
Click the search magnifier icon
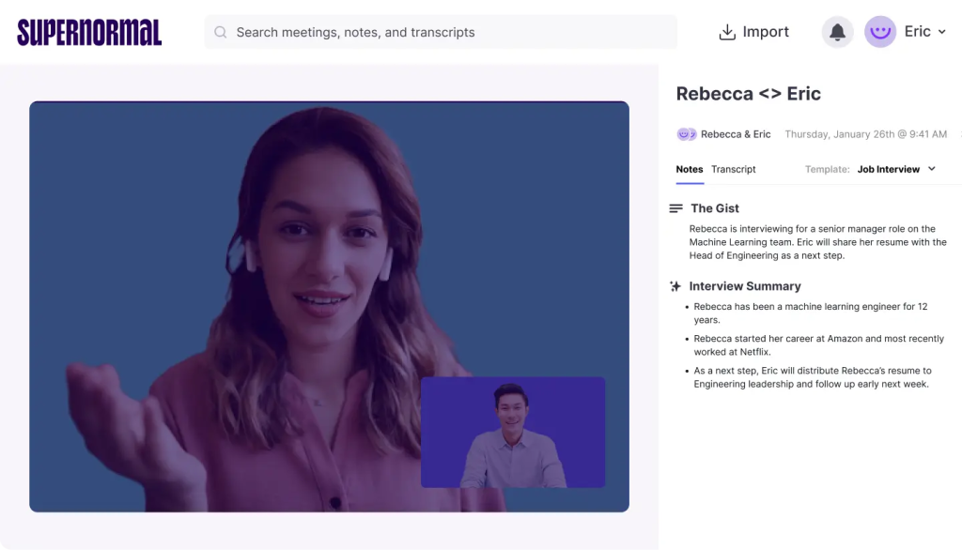(x=221, y=32)
